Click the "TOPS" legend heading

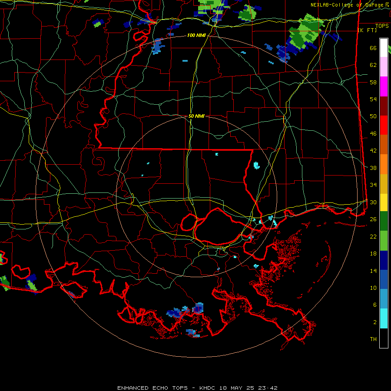coord(382,26)
